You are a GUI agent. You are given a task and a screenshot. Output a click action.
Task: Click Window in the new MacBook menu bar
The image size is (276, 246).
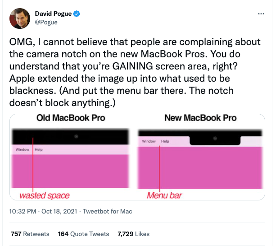pyautogui.click(x=149, y=141)
